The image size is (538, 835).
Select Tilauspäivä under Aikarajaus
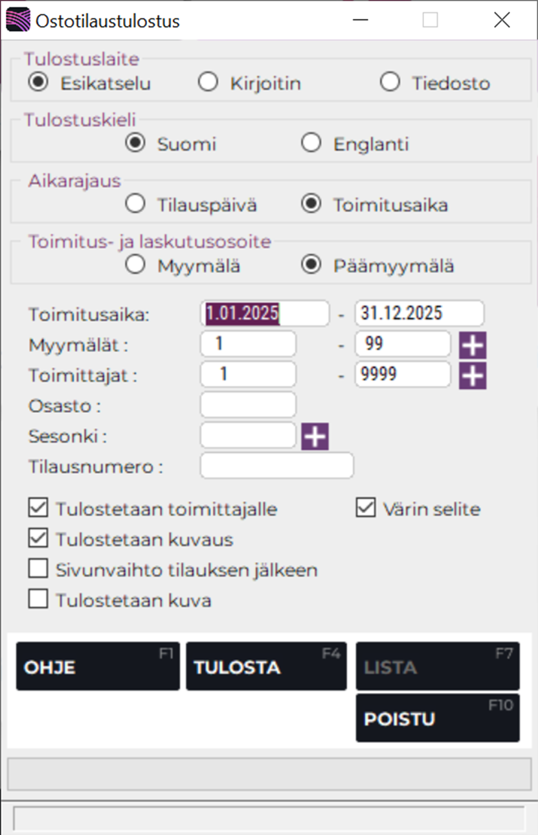click(135, 203)
